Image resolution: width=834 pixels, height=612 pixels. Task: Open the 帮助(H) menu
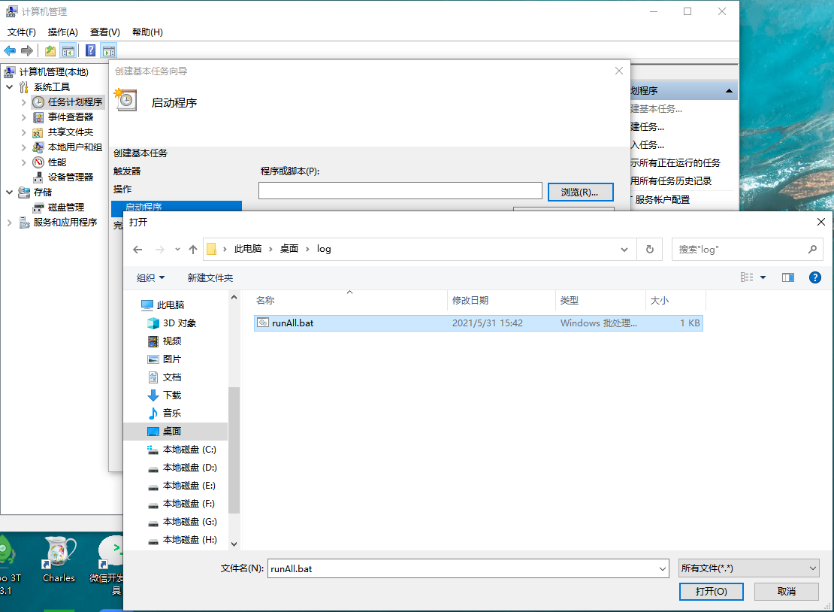(147, 32)
